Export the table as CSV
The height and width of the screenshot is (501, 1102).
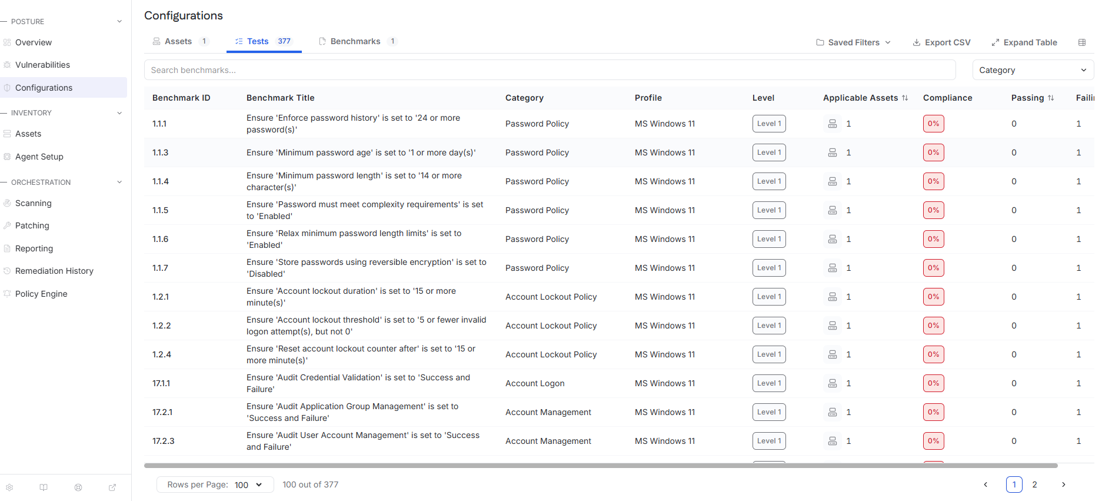941,42
